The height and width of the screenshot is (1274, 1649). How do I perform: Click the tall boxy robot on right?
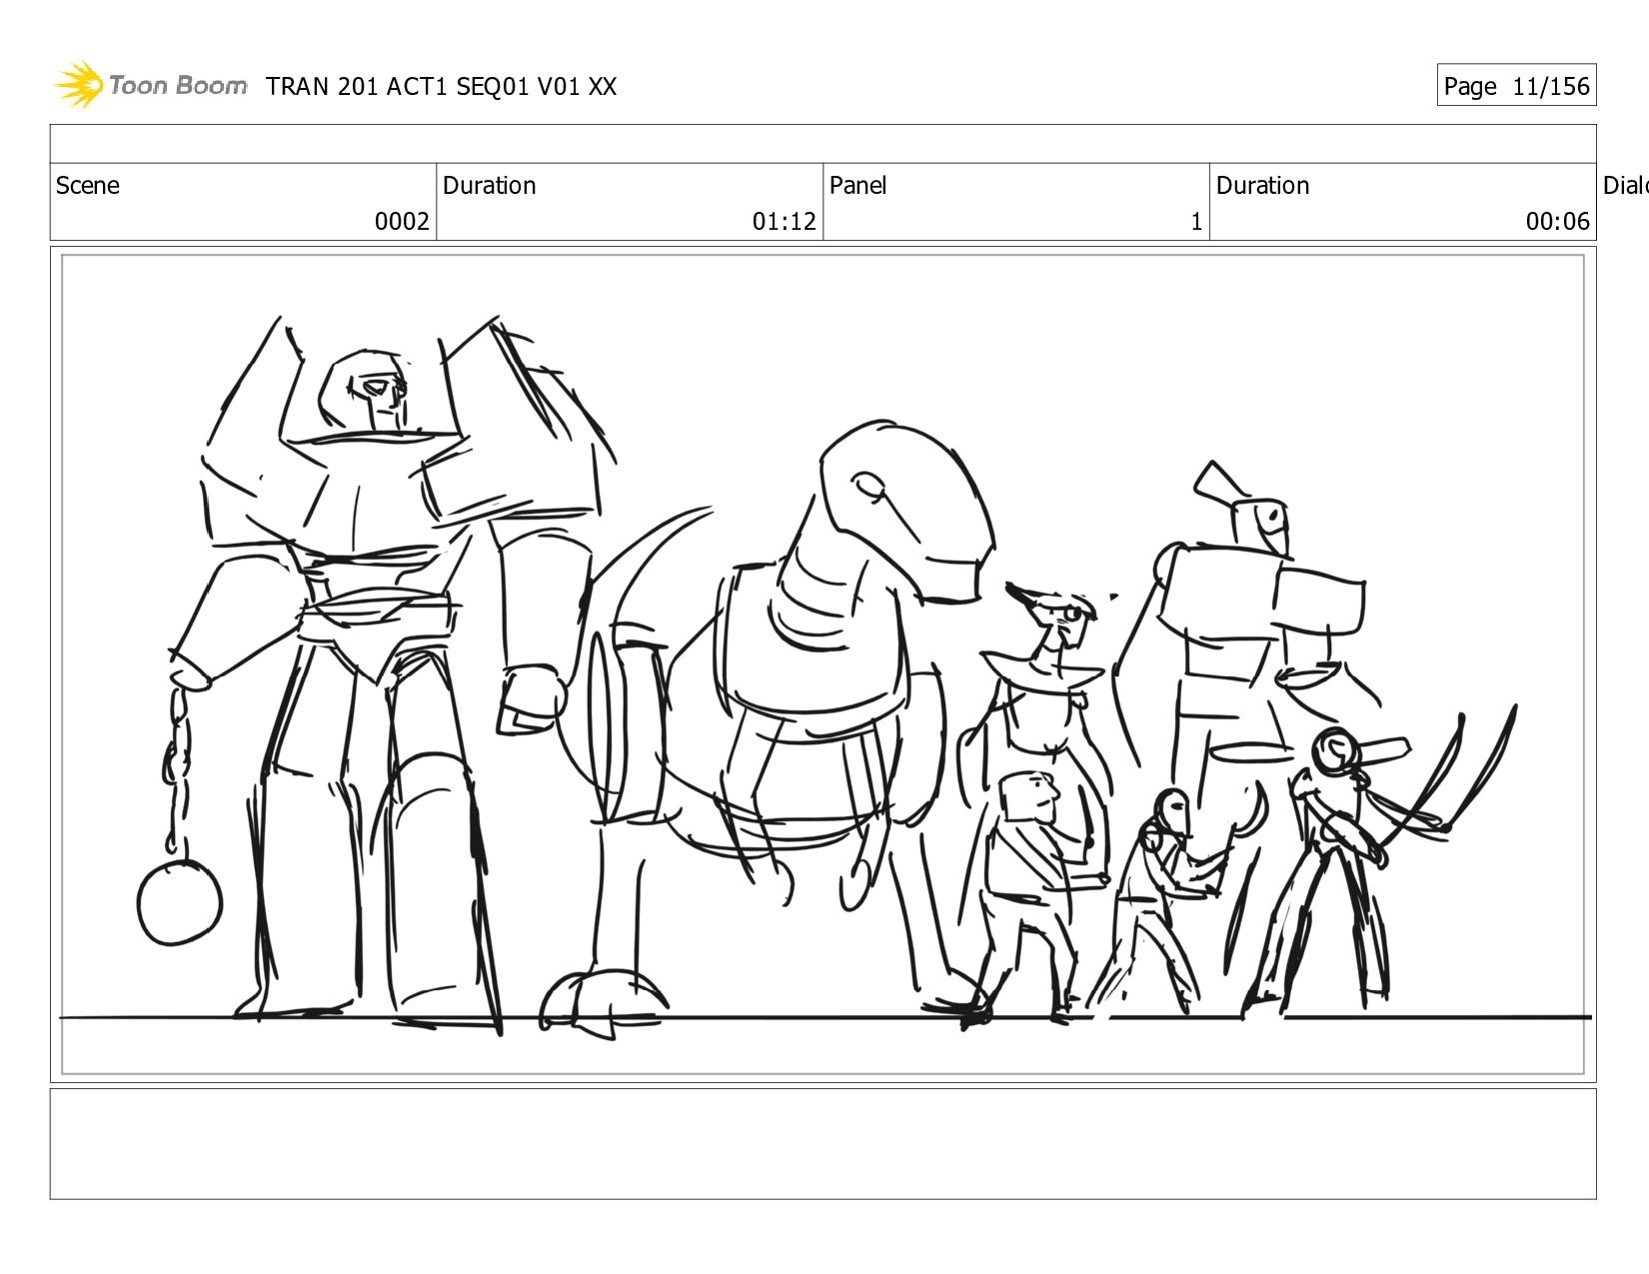click(1249, 620)
